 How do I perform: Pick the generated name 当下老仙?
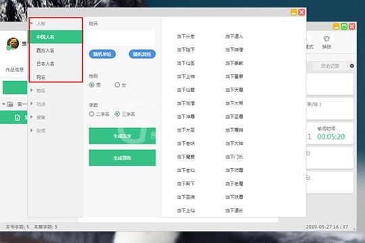[186, 170]
